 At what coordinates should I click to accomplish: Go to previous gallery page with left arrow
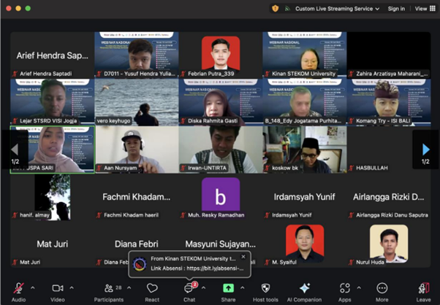(x=15, y=150)
